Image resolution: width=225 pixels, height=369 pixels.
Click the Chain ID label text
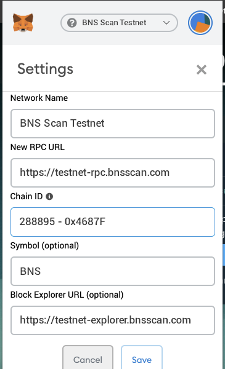coord(27,196)
